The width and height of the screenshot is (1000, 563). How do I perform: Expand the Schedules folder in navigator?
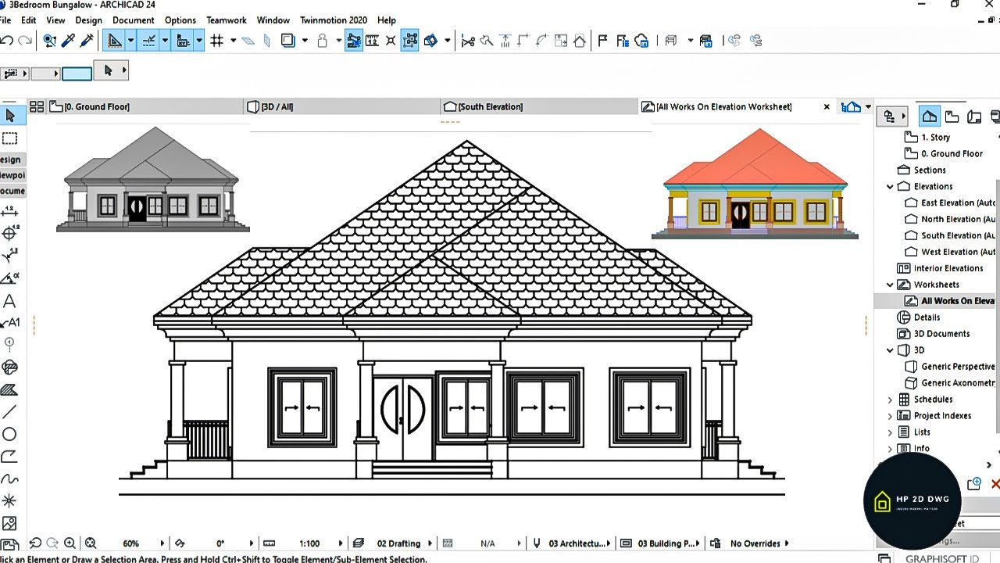coord(890,400)
